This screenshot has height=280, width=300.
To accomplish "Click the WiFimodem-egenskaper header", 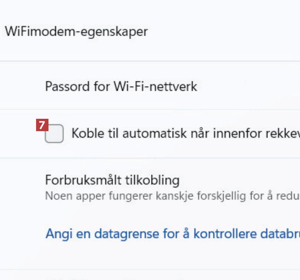I will click(x=76, y=31).
